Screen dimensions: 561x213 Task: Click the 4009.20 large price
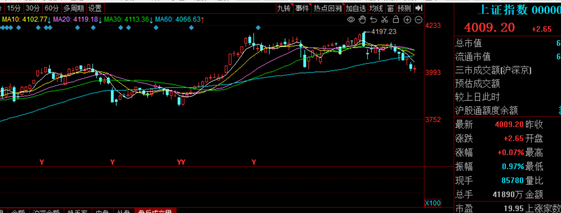(x=490, y=27)
